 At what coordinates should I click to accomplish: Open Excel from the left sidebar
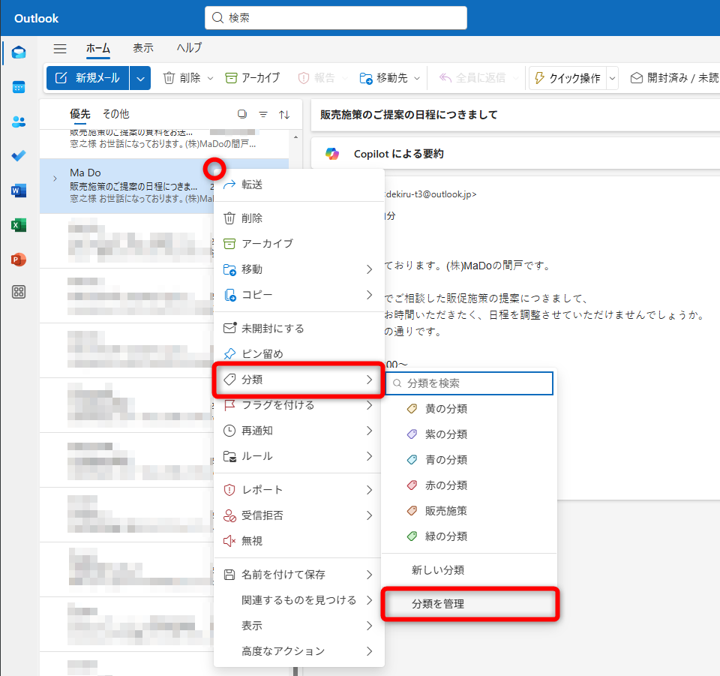coord(18,225)
